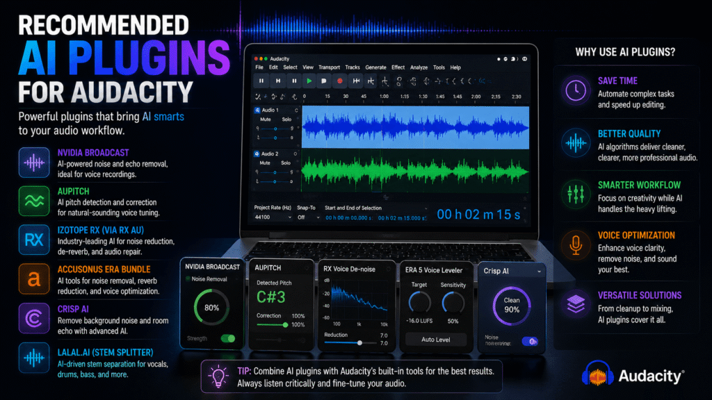Mute the Audio 2 track

(265, 162)
